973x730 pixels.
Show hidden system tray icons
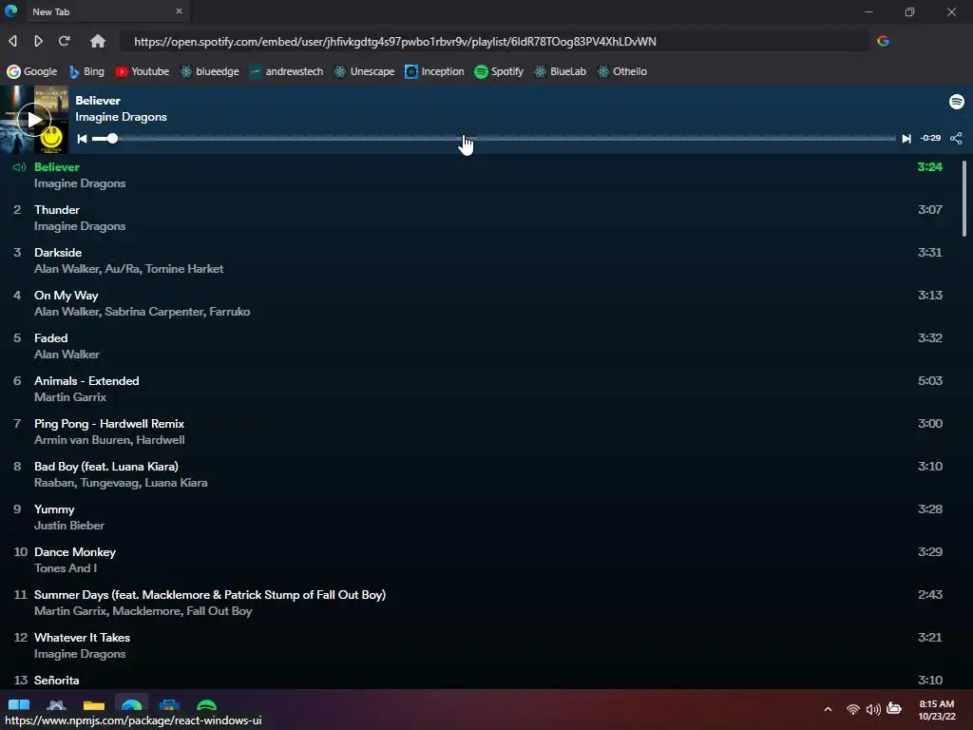pos(828,709)
